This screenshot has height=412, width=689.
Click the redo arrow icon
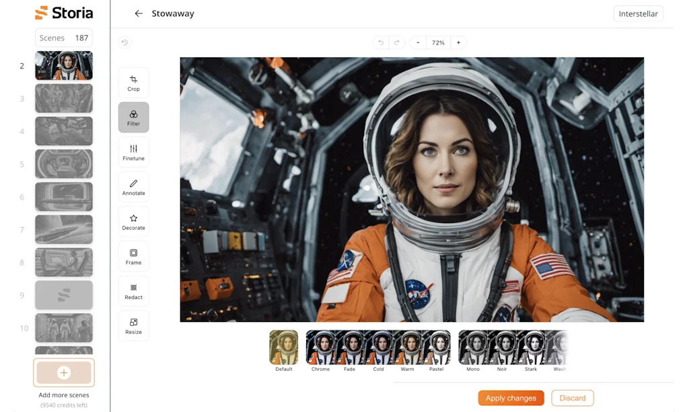397,42
